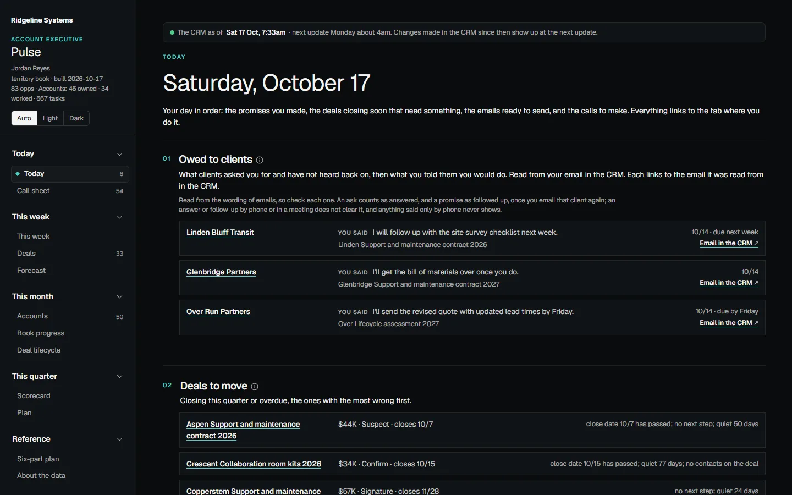Open Email in the CRM for Over Run
Viewport: 792px width, 495px height.
point(729,323)
